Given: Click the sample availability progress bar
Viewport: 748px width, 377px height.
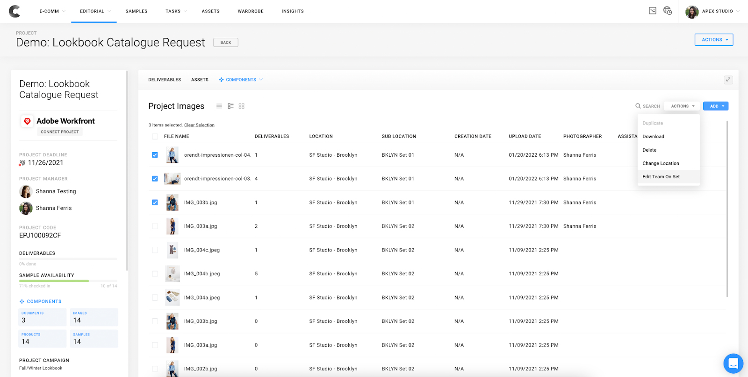Looking at the screenshot, I should 68,281.
